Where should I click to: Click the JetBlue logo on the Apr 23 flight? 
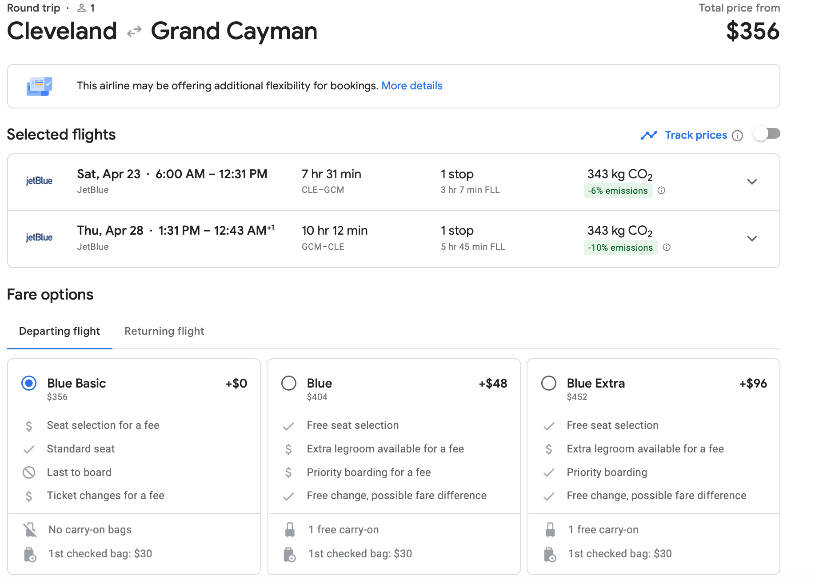click(x=39, y=181)
